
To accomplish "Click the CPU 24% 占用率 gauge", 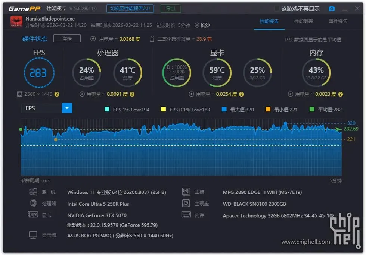I will (x=87, y=73).
